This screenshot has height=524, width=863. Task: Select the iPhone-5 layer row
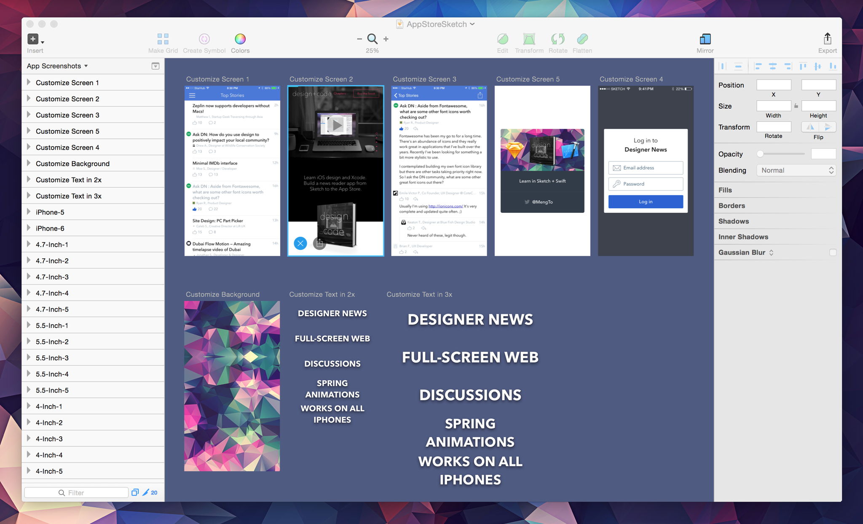coord(93,212)
